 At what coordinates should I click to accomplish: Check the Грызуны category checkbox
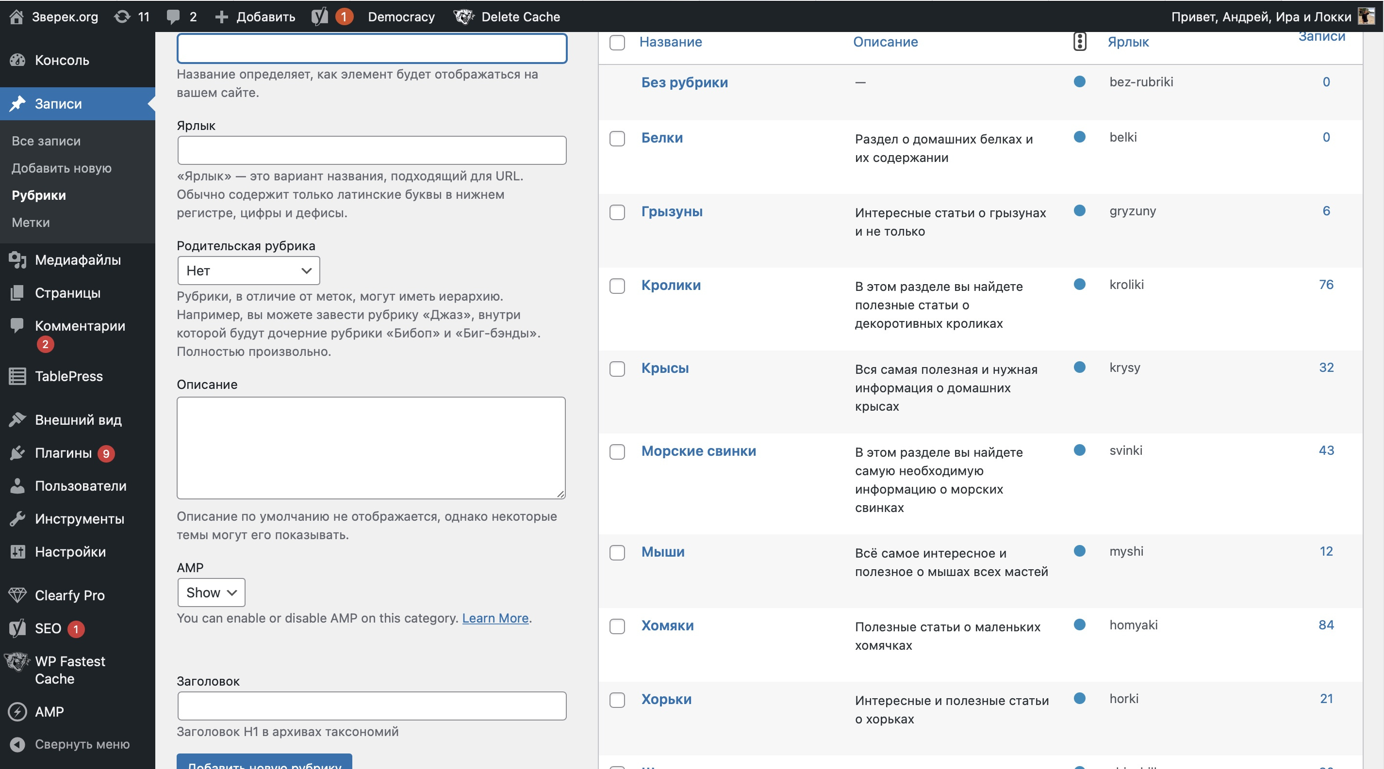click(617, 212)
